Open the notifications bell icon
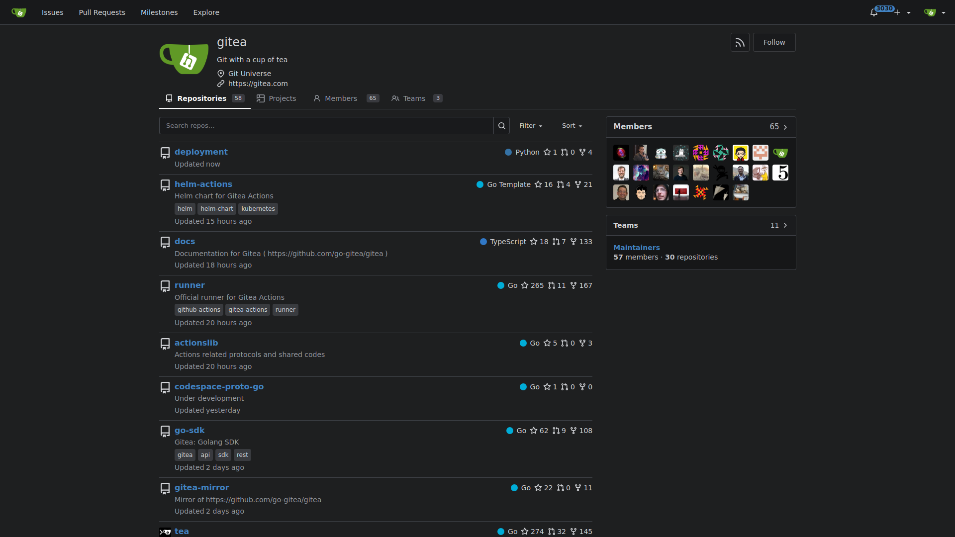Screen dimensions: 955x537 click(x=874, y=13)
